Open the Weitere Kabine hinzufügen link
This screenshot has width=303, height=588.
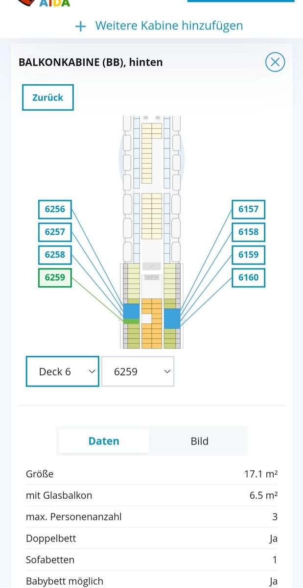(x=169, y=25)
